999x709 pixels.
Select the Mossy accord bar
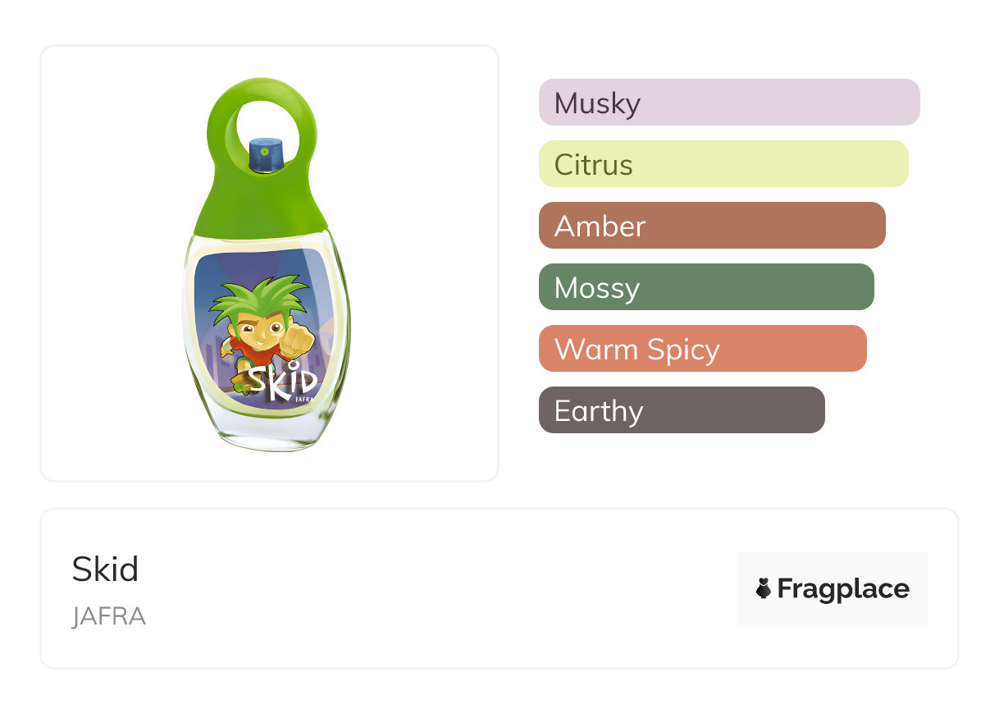click(x=706, y=287)
